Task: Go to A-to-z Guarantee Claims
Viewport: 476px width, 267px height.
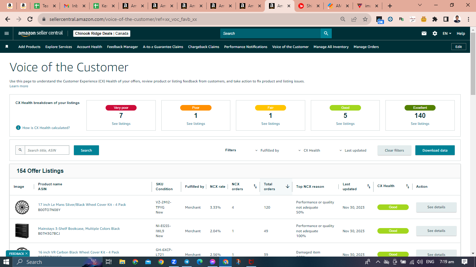Action: (x=163, y=47)
